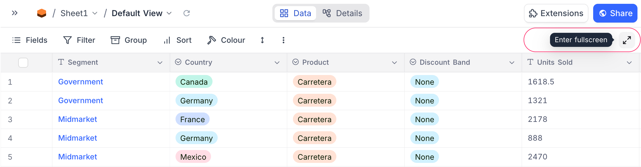The height and width of the screenshot is (167, 641).
Task: Open the three-dot more options menu
Action: [283, 40]
